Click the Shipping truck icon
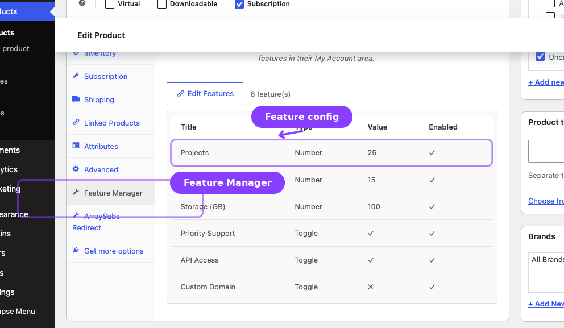 tap(76, 99)
